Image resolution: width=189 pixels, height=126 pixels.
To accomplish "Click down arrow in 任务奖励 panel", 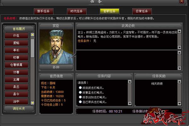I will pyautogui.click(x=179, y=104).
